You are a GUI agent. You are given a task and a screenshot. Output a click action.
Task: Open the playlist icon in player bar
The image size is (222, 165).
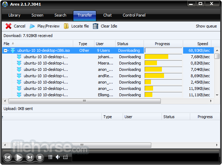[51, 157]
